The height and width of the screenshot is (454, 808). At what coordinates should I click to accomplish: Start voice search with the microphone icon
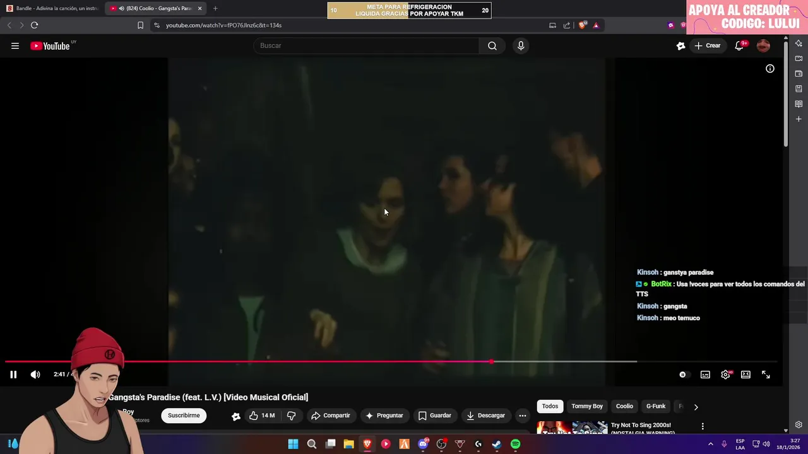coord(521,45)
